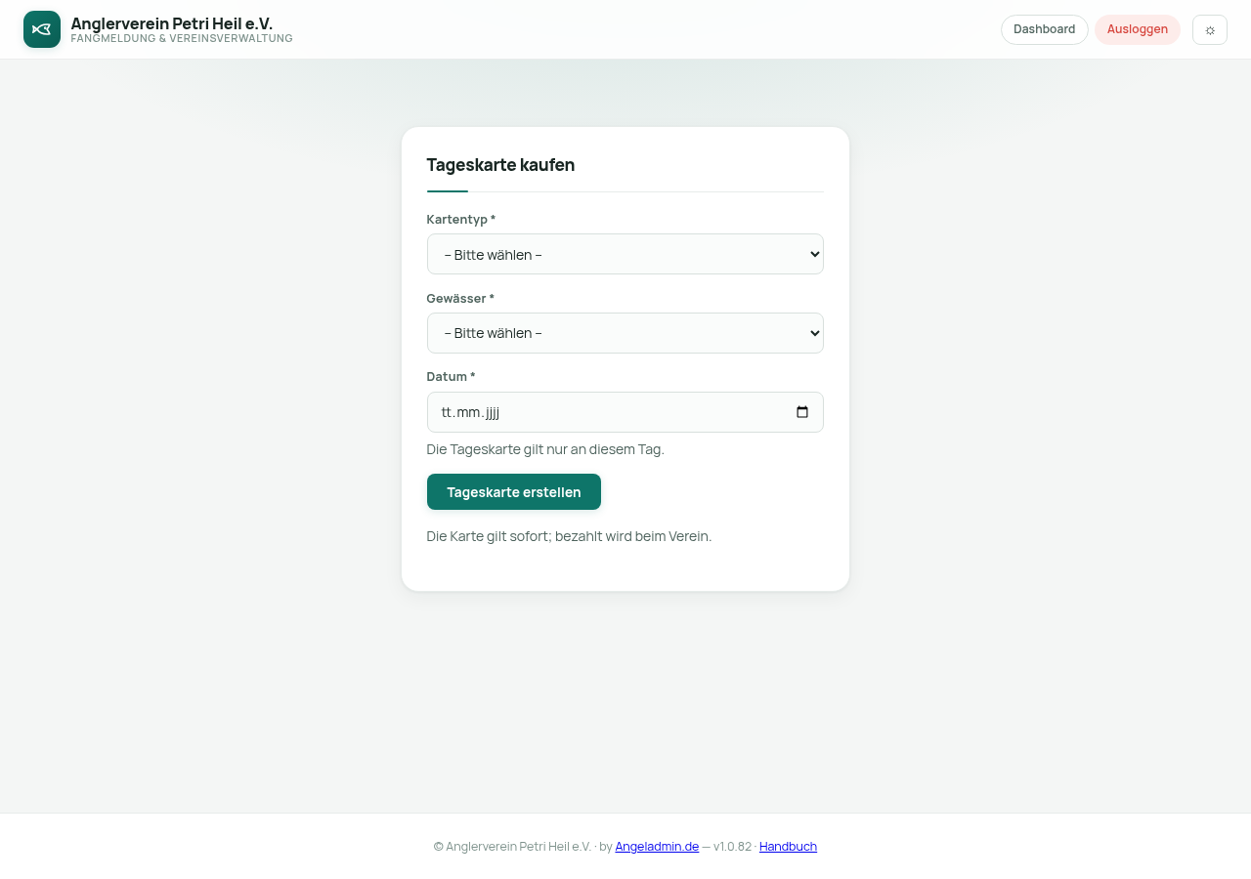Open the Kartentyp dropdown

point(625,254)
